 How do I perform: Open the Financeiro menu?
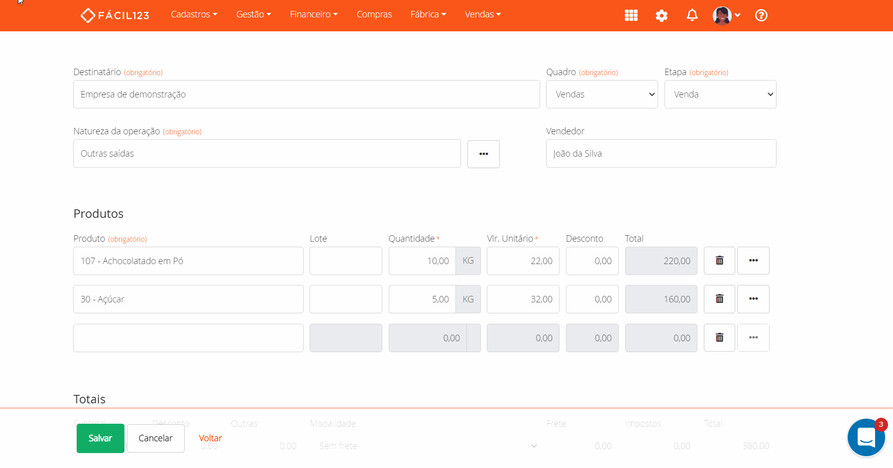[314, 14]
